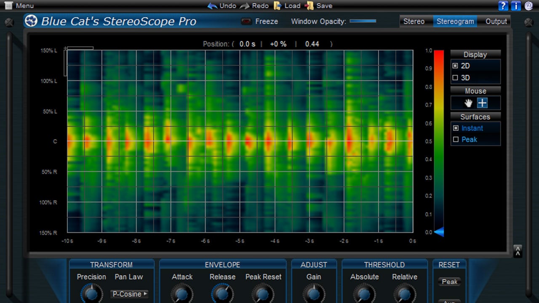
Task: Click the Load preset icon
Action: pyautogui.click(x=277, y=5)
